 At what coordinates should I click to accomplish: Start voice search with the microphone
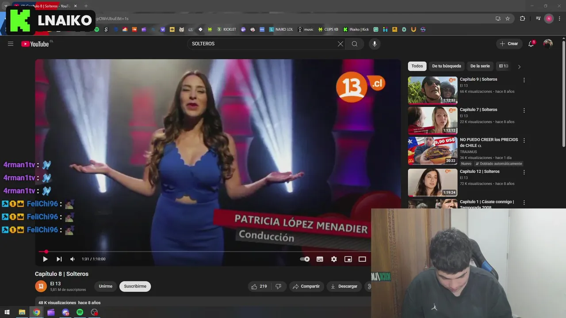375,44
